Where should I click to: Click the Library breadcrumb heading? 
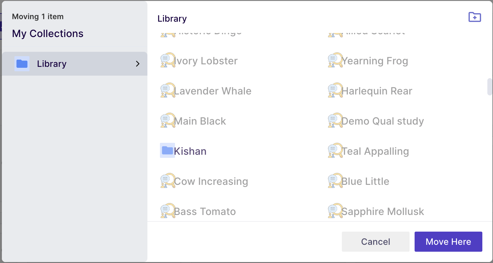click(x=172, y=19)
